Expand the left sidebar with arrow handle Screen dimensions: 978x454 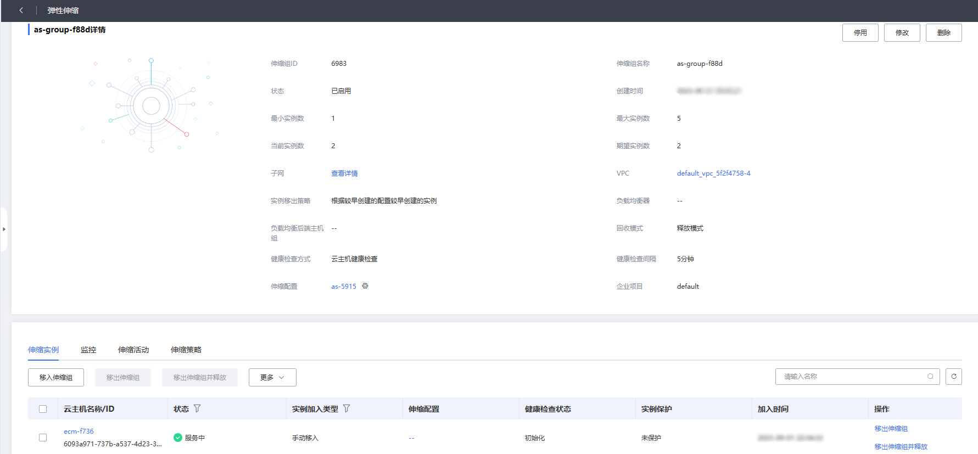pos(4,229)
